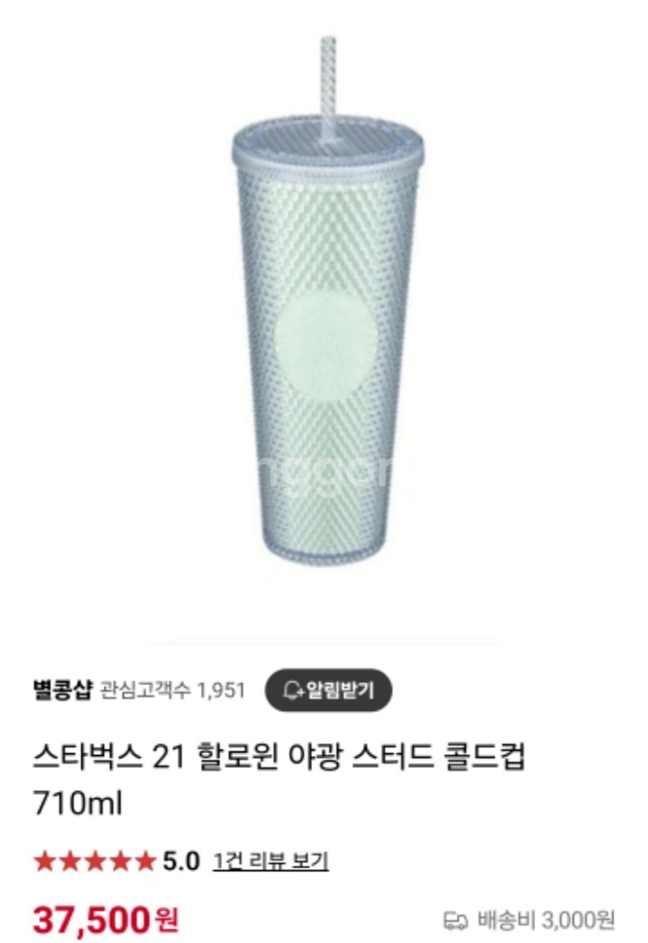Open the 1건 리뷰 보기 link
Image resolution: width=648 pixels, height=943 pixels.
[x=271, y=861]
